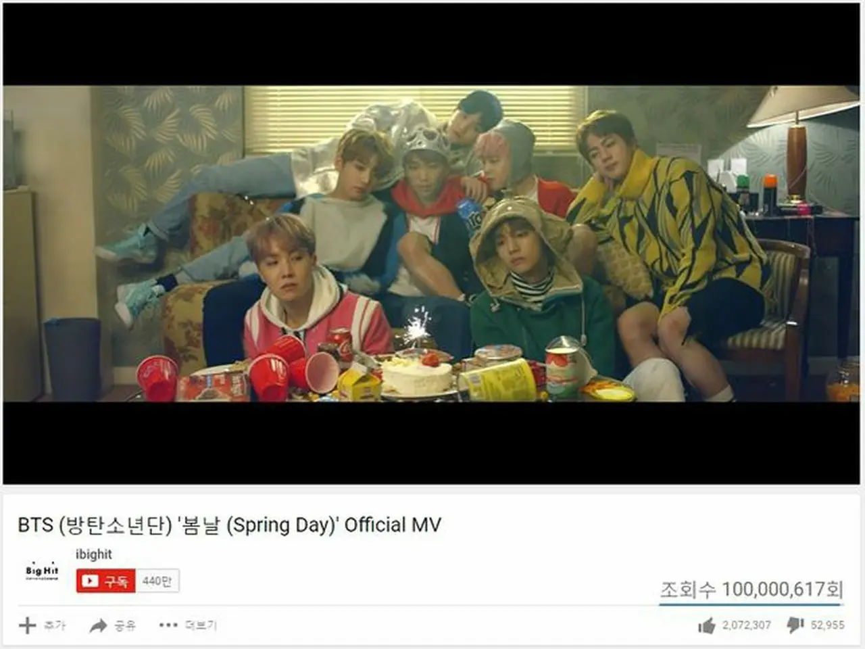Click the 440만 subscriber count box
Image resolution: width=865 pixels, height=649 pixels.
point(157,581)
